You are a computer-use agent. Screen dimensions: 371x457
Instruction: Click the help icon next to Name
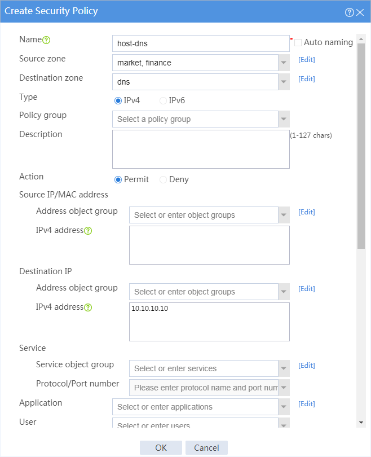46,40
